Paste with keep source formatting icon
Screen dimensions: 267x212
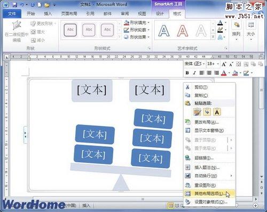pos(197,112)
